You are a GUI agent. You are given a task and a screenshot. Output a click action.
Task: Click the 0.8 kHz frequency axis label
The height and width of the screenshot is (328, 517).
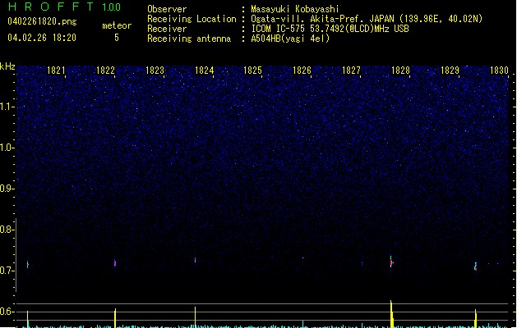pos(7,230)
